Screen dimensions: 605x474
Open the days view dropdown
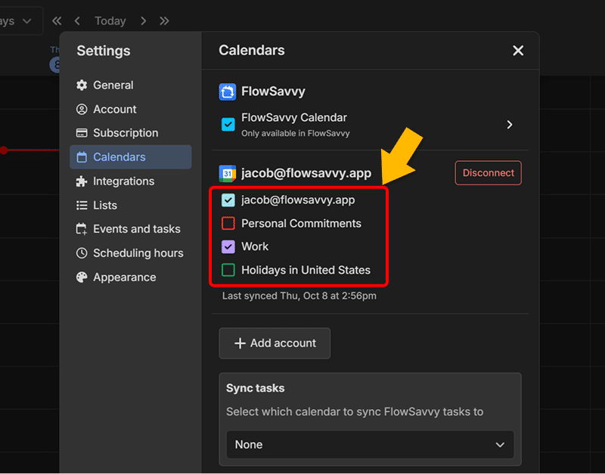coord(20,21)
